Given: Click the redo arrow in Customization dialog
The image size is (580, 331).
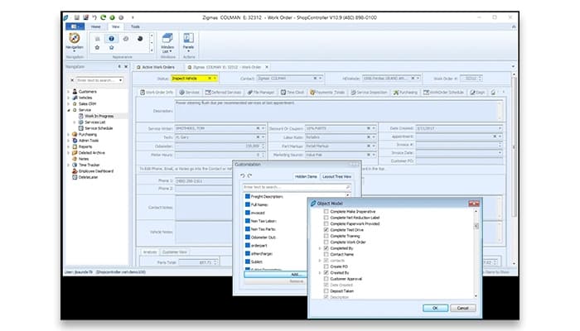Looking at the screenshot, I should point(249,175).
